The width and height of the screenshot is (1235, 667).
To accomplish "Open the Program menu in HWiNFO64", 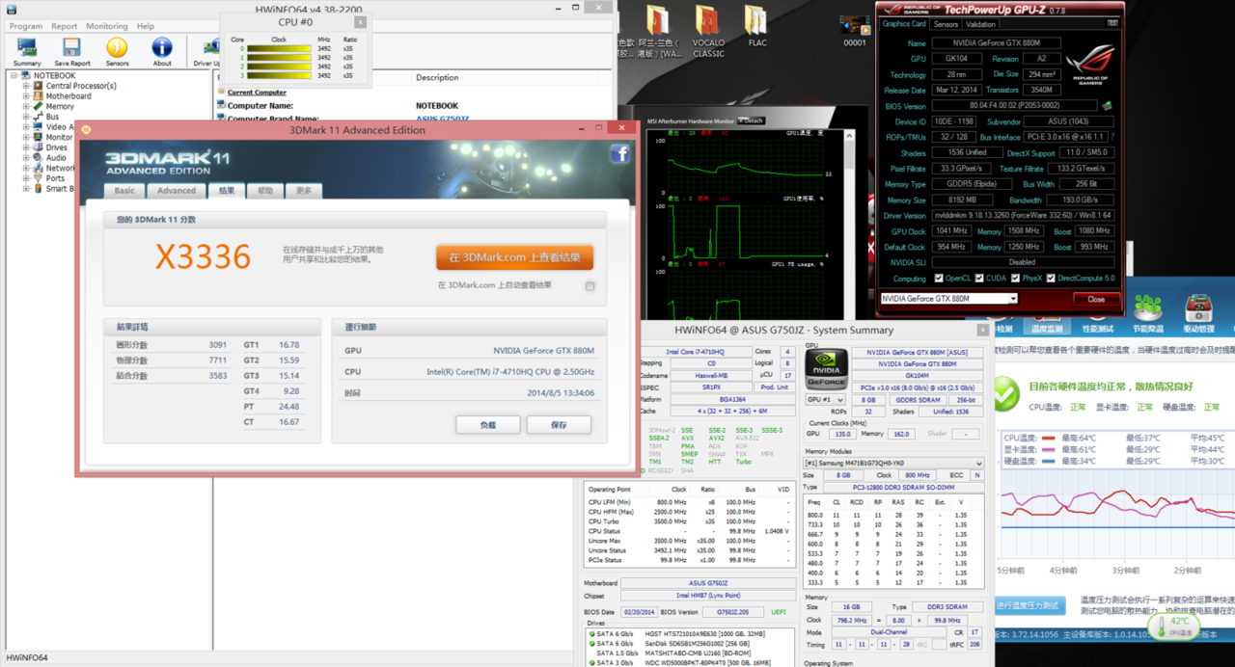I will pyautogui.click(x=26, y=26).
